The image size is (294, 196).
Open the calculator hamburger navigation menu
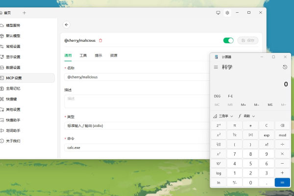pyautogui.click(x=216, y=67)
